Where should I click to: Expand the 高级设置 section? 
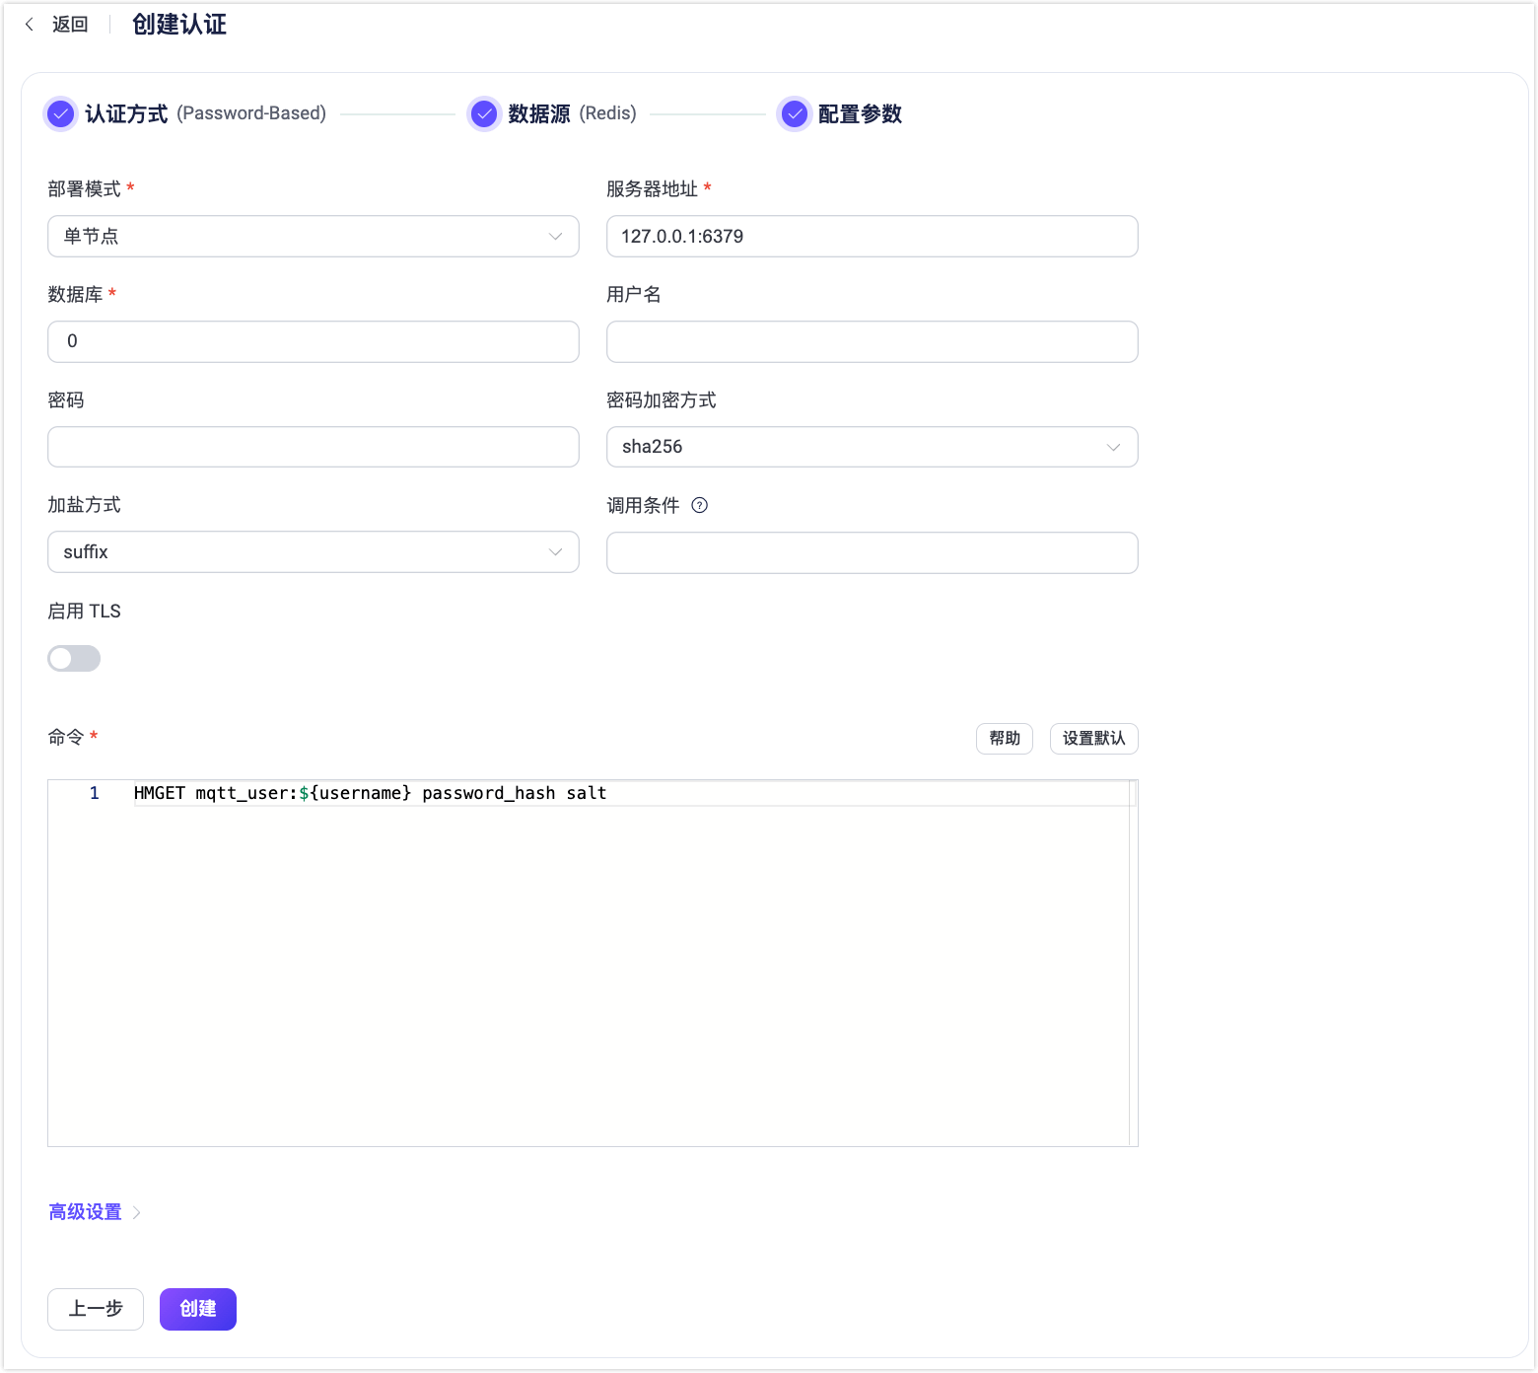pyautogui.click(x=85, y=1211)
